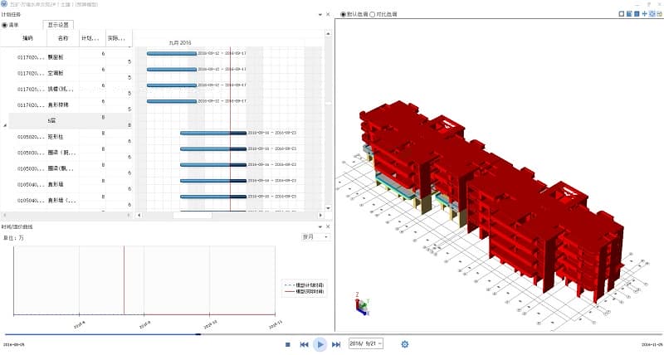Skip forward to the next simulation step

pyautogui.click(x=336, y=344)
